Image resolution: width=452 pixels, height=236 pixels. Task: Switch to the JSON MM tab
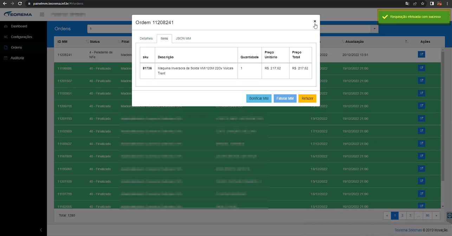click(x=183, y=39)
